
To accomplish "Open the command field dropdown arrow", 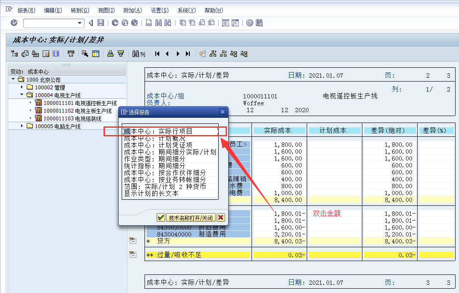I will pos(80,22).
